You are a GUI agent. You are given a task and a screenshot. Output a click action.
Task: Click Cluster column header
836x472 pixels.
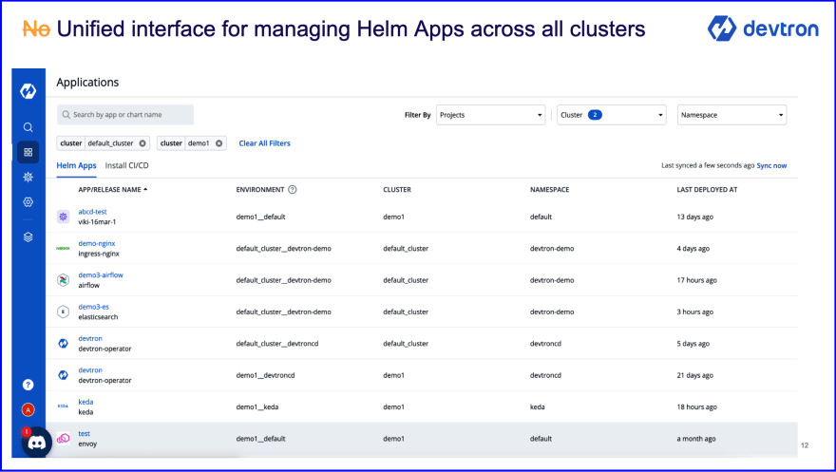[x=397, y=190]
